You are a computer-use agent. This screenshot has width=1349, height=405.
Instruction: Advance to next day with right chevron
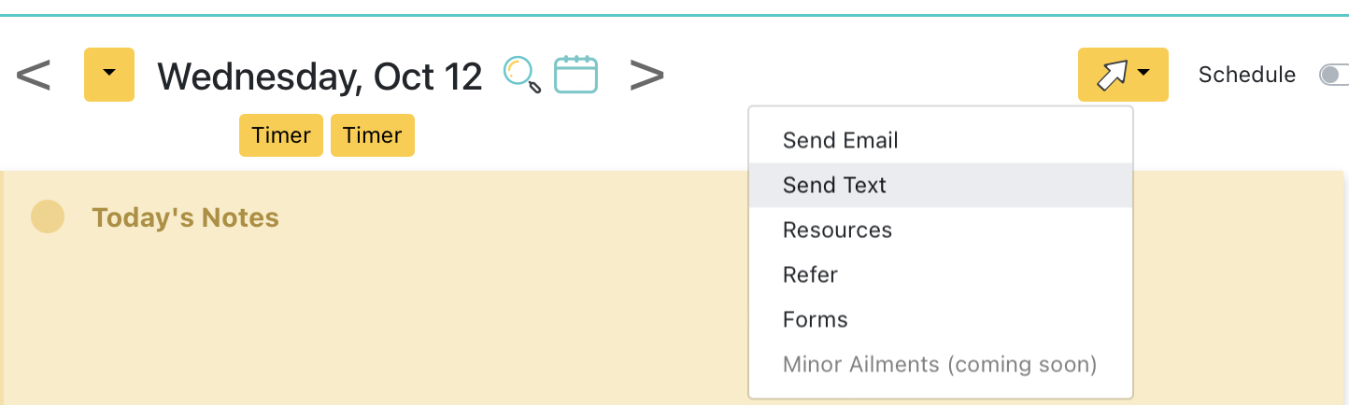coord(646,75)
